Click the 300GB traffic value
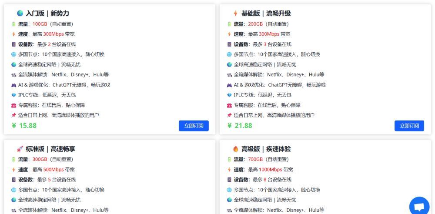 [40, 159]
